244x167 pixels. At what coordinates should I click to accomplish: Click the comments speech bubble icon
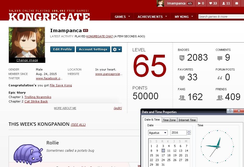[220, 58]
